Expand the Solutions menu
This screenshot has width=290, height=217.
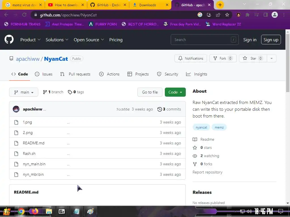(57, 40)
